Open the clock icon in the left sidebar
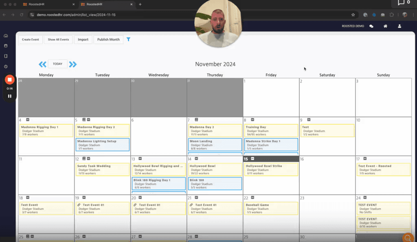The image size is (417, 242). click(6, 66)
